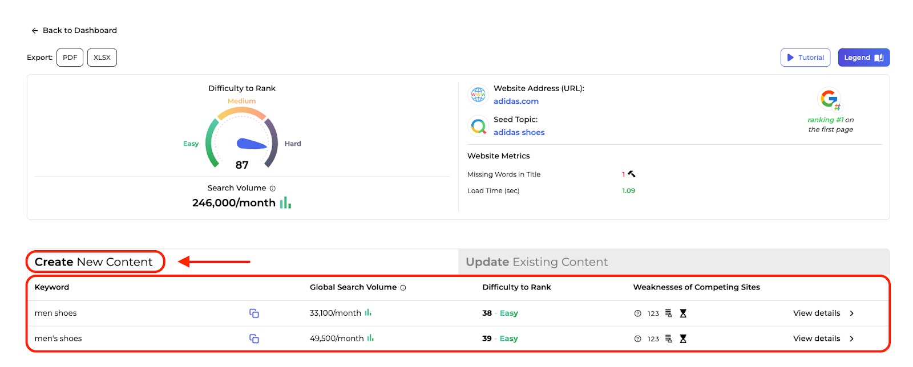
Task: Click the 33,100/month volume value
Action: click(336, 313)
